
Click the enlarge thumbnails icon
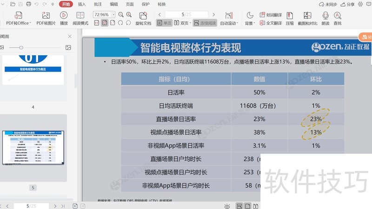(x=68, y=48)
